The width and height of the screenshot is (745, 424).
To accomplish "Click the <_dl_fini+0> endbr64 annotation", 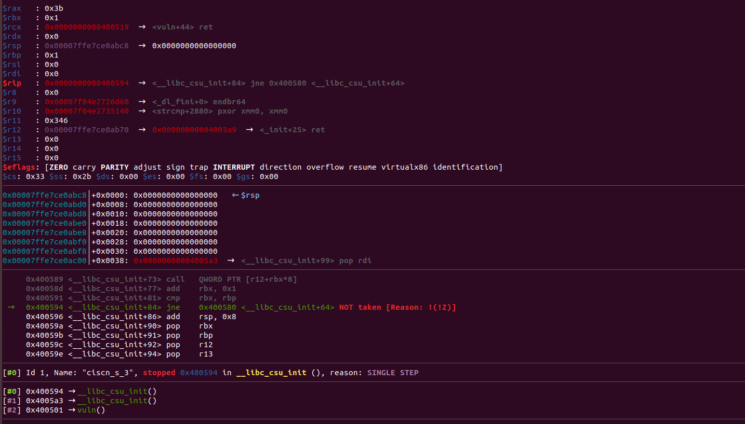I will (x=199, y=102).
